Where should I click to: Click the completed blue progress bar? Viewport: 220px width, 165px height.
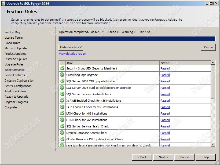tap(137, 39)
